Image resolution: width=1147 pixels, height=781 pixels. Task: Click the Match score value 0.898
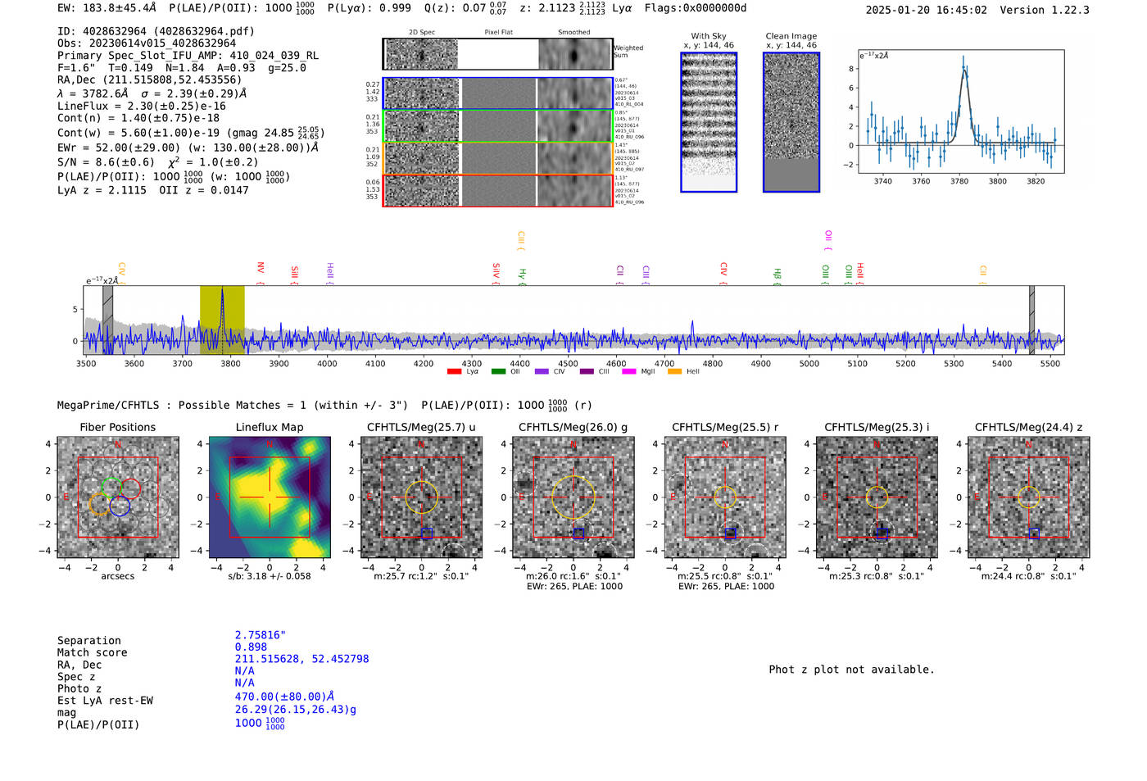click(251, 647)
